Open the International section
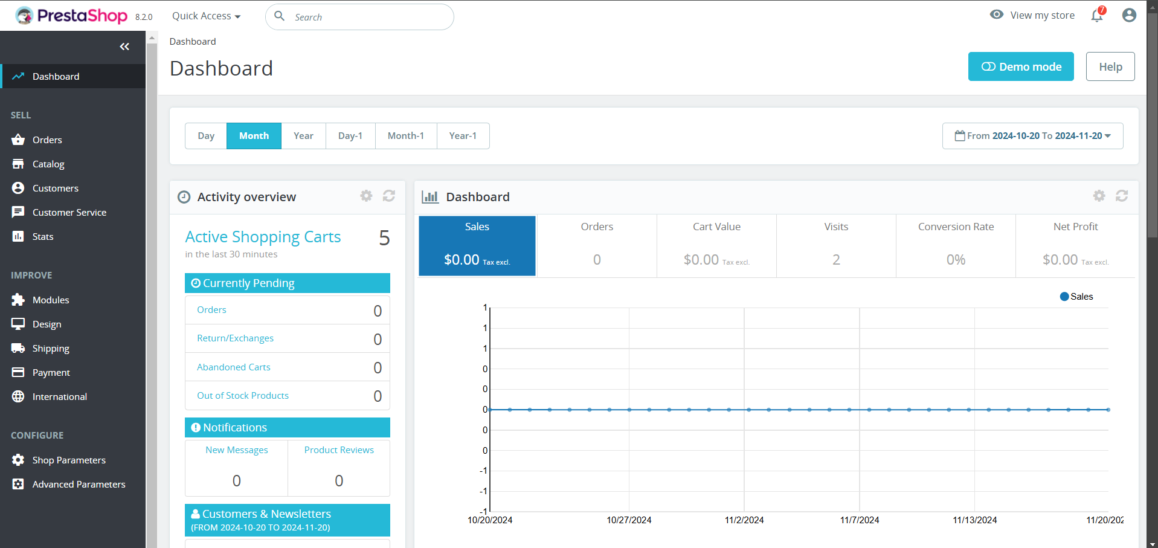The height and width of the screenshot is (548, 1158). pyautogui.click(x=60, y=396)
